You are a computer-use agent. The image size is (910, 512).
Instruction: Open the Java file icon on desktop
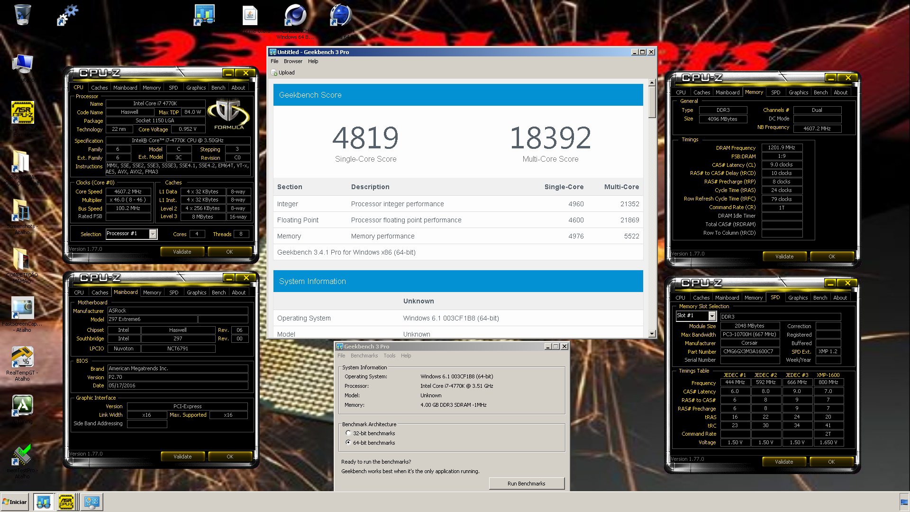click(x=250, y=16)
